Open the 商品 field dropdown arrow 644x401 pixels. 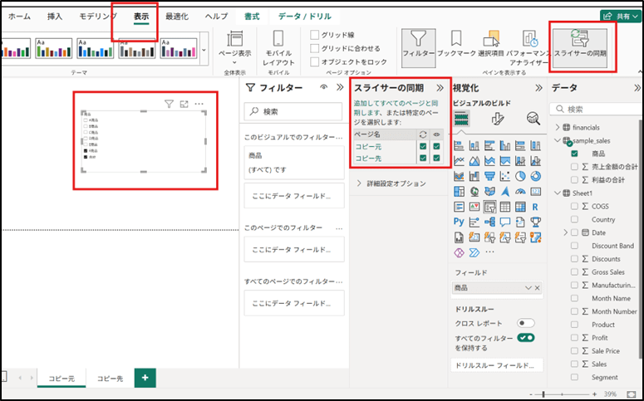528,287
